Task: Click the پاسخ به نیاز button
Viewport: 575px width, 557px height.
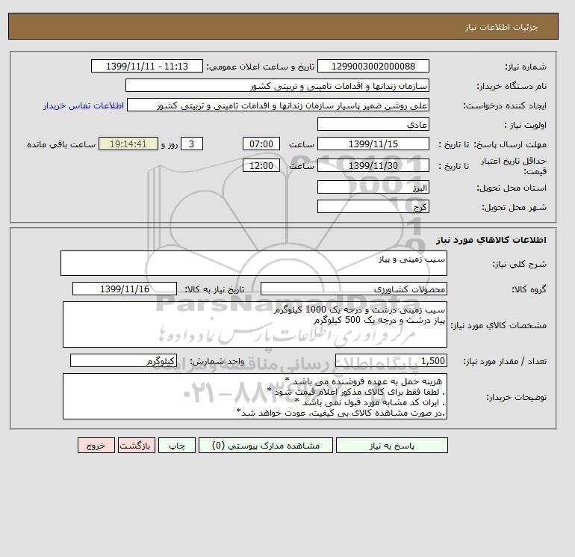Action: click(x=391, y=446)
